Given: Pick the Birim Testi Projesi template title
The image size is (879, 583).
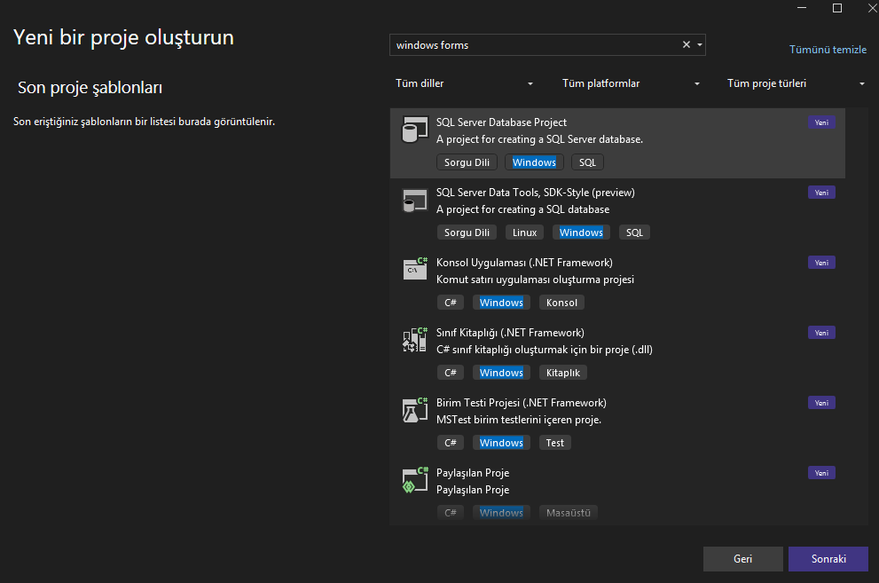Looking at the screenshot, I should pos(522,403).
